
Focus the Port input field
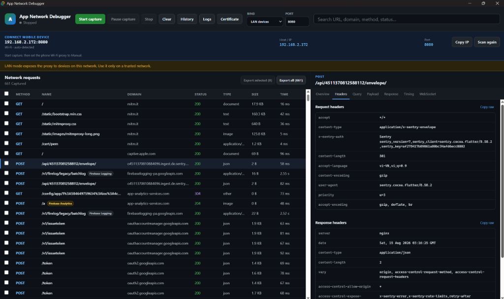pos(297,22)
